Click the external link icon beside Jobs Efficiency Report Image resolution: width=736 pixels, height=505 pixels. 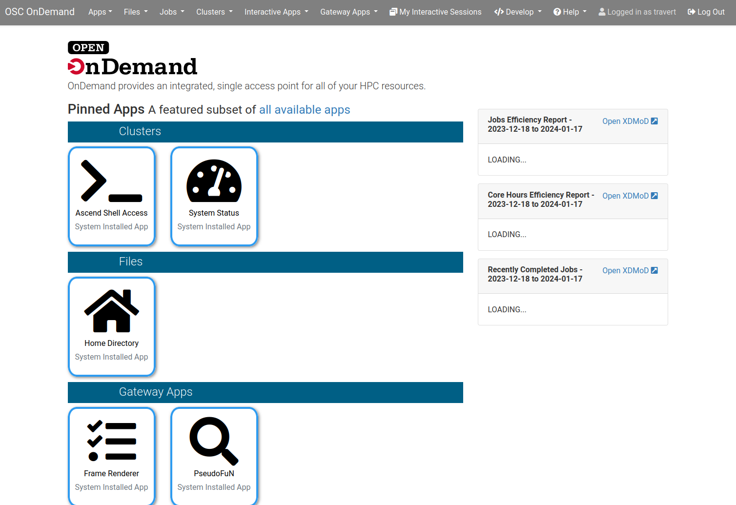coord(654,121)
